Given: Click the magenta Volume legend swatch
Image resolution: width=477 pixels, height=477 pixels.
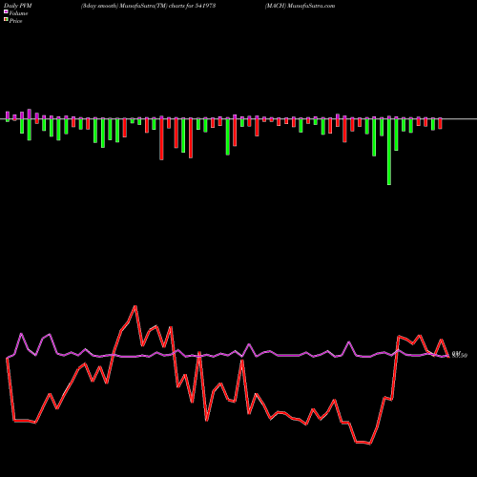Looking at the screenshot, I should click(6, 11).
